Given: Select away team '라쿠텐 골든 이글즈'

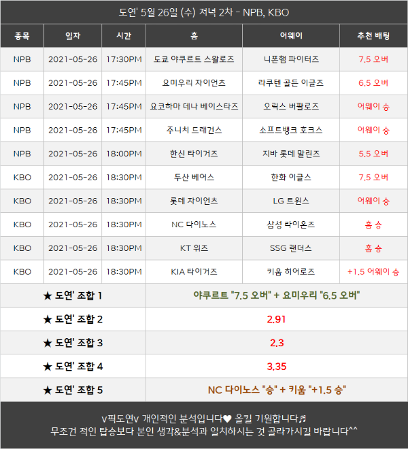Looking at the screenshot, I should pyautogui.click(x=291, y=83).
